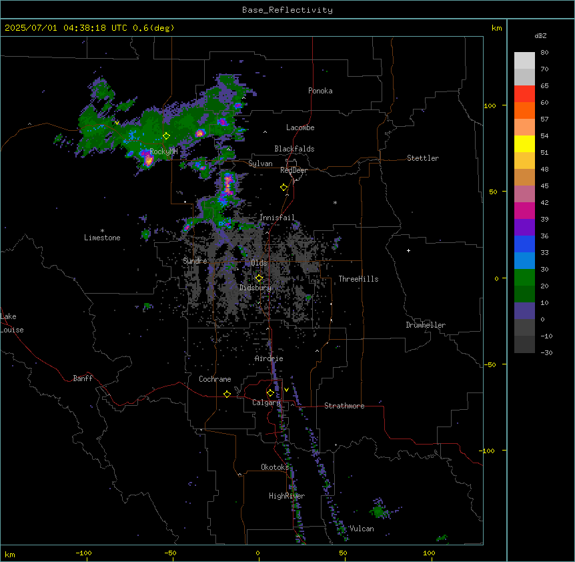Click the Ponoka city label
The image size is (575, 562).
click(320, 91)
